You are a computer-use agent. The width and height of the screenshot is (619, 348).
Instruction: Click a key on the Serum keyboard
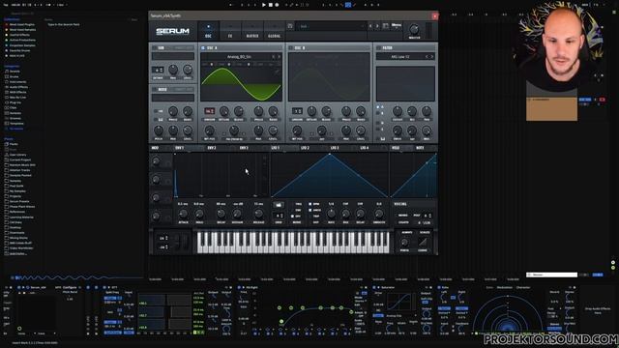click(x=293, y=243)
